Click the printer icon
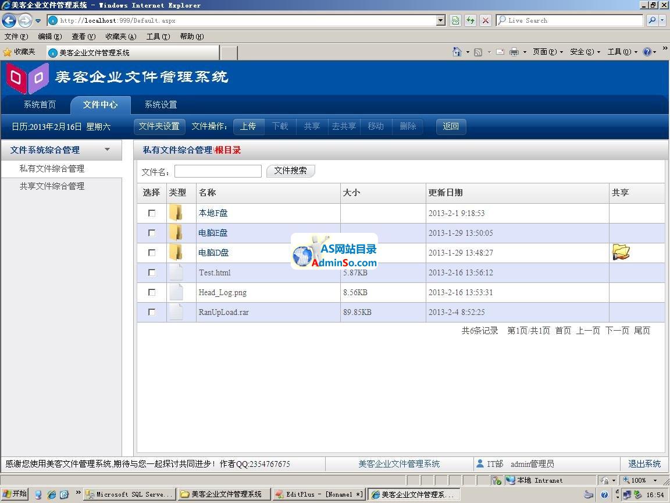This screenshot has height=503, width=670. 514,52
